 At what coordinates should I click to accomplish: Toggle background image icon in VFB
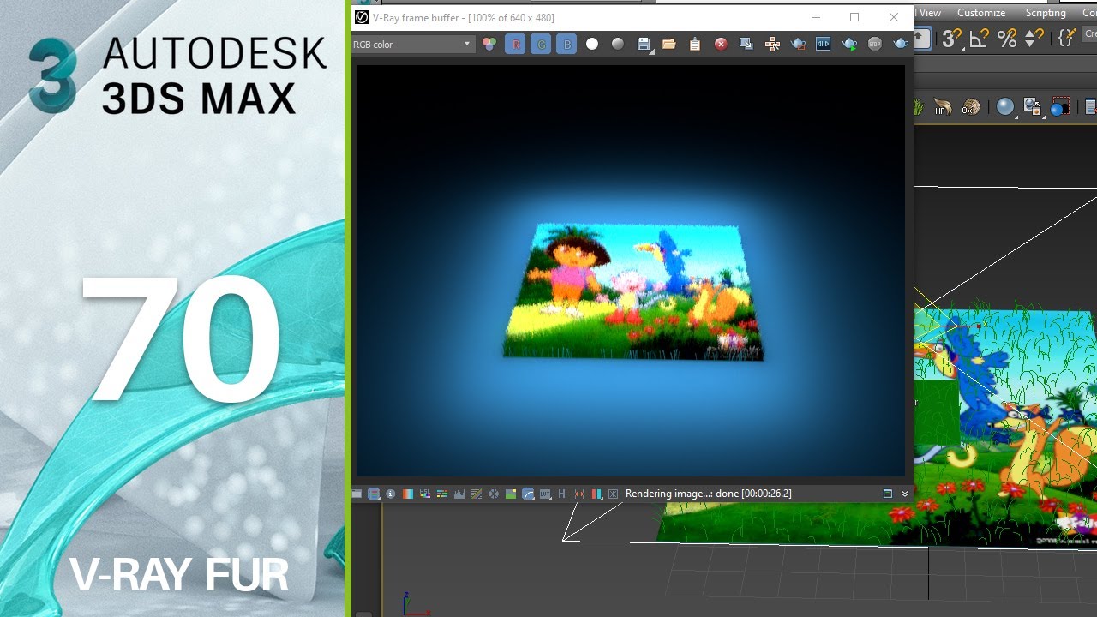point(511,494)
